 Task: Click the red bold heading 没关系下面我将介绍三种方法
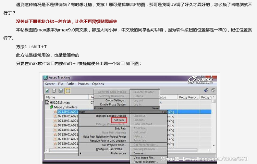pyautogui.click(x=66, y=22)
